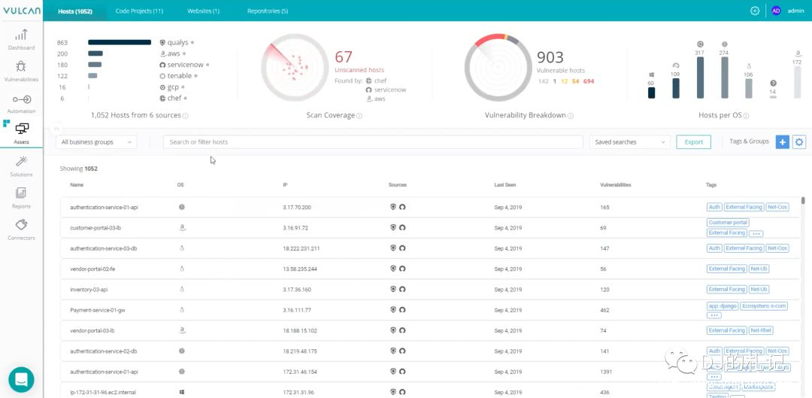Open the Tags & Groups gear settings button
This screenshot has height=398, width=812.
point(798,142)
